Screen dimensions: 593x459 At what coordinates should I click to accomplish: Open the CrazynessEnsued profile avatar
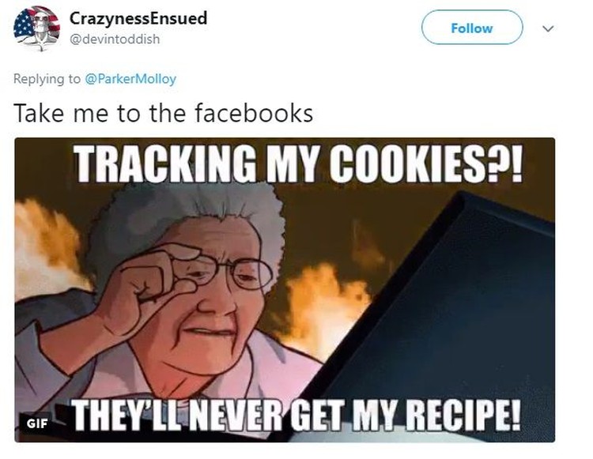click(x=36, y=28)
